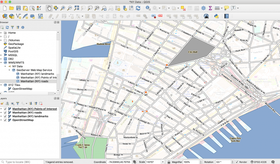Click the Zoom to Native Resolution icon
280x164 pixels.
coord(97,8)
